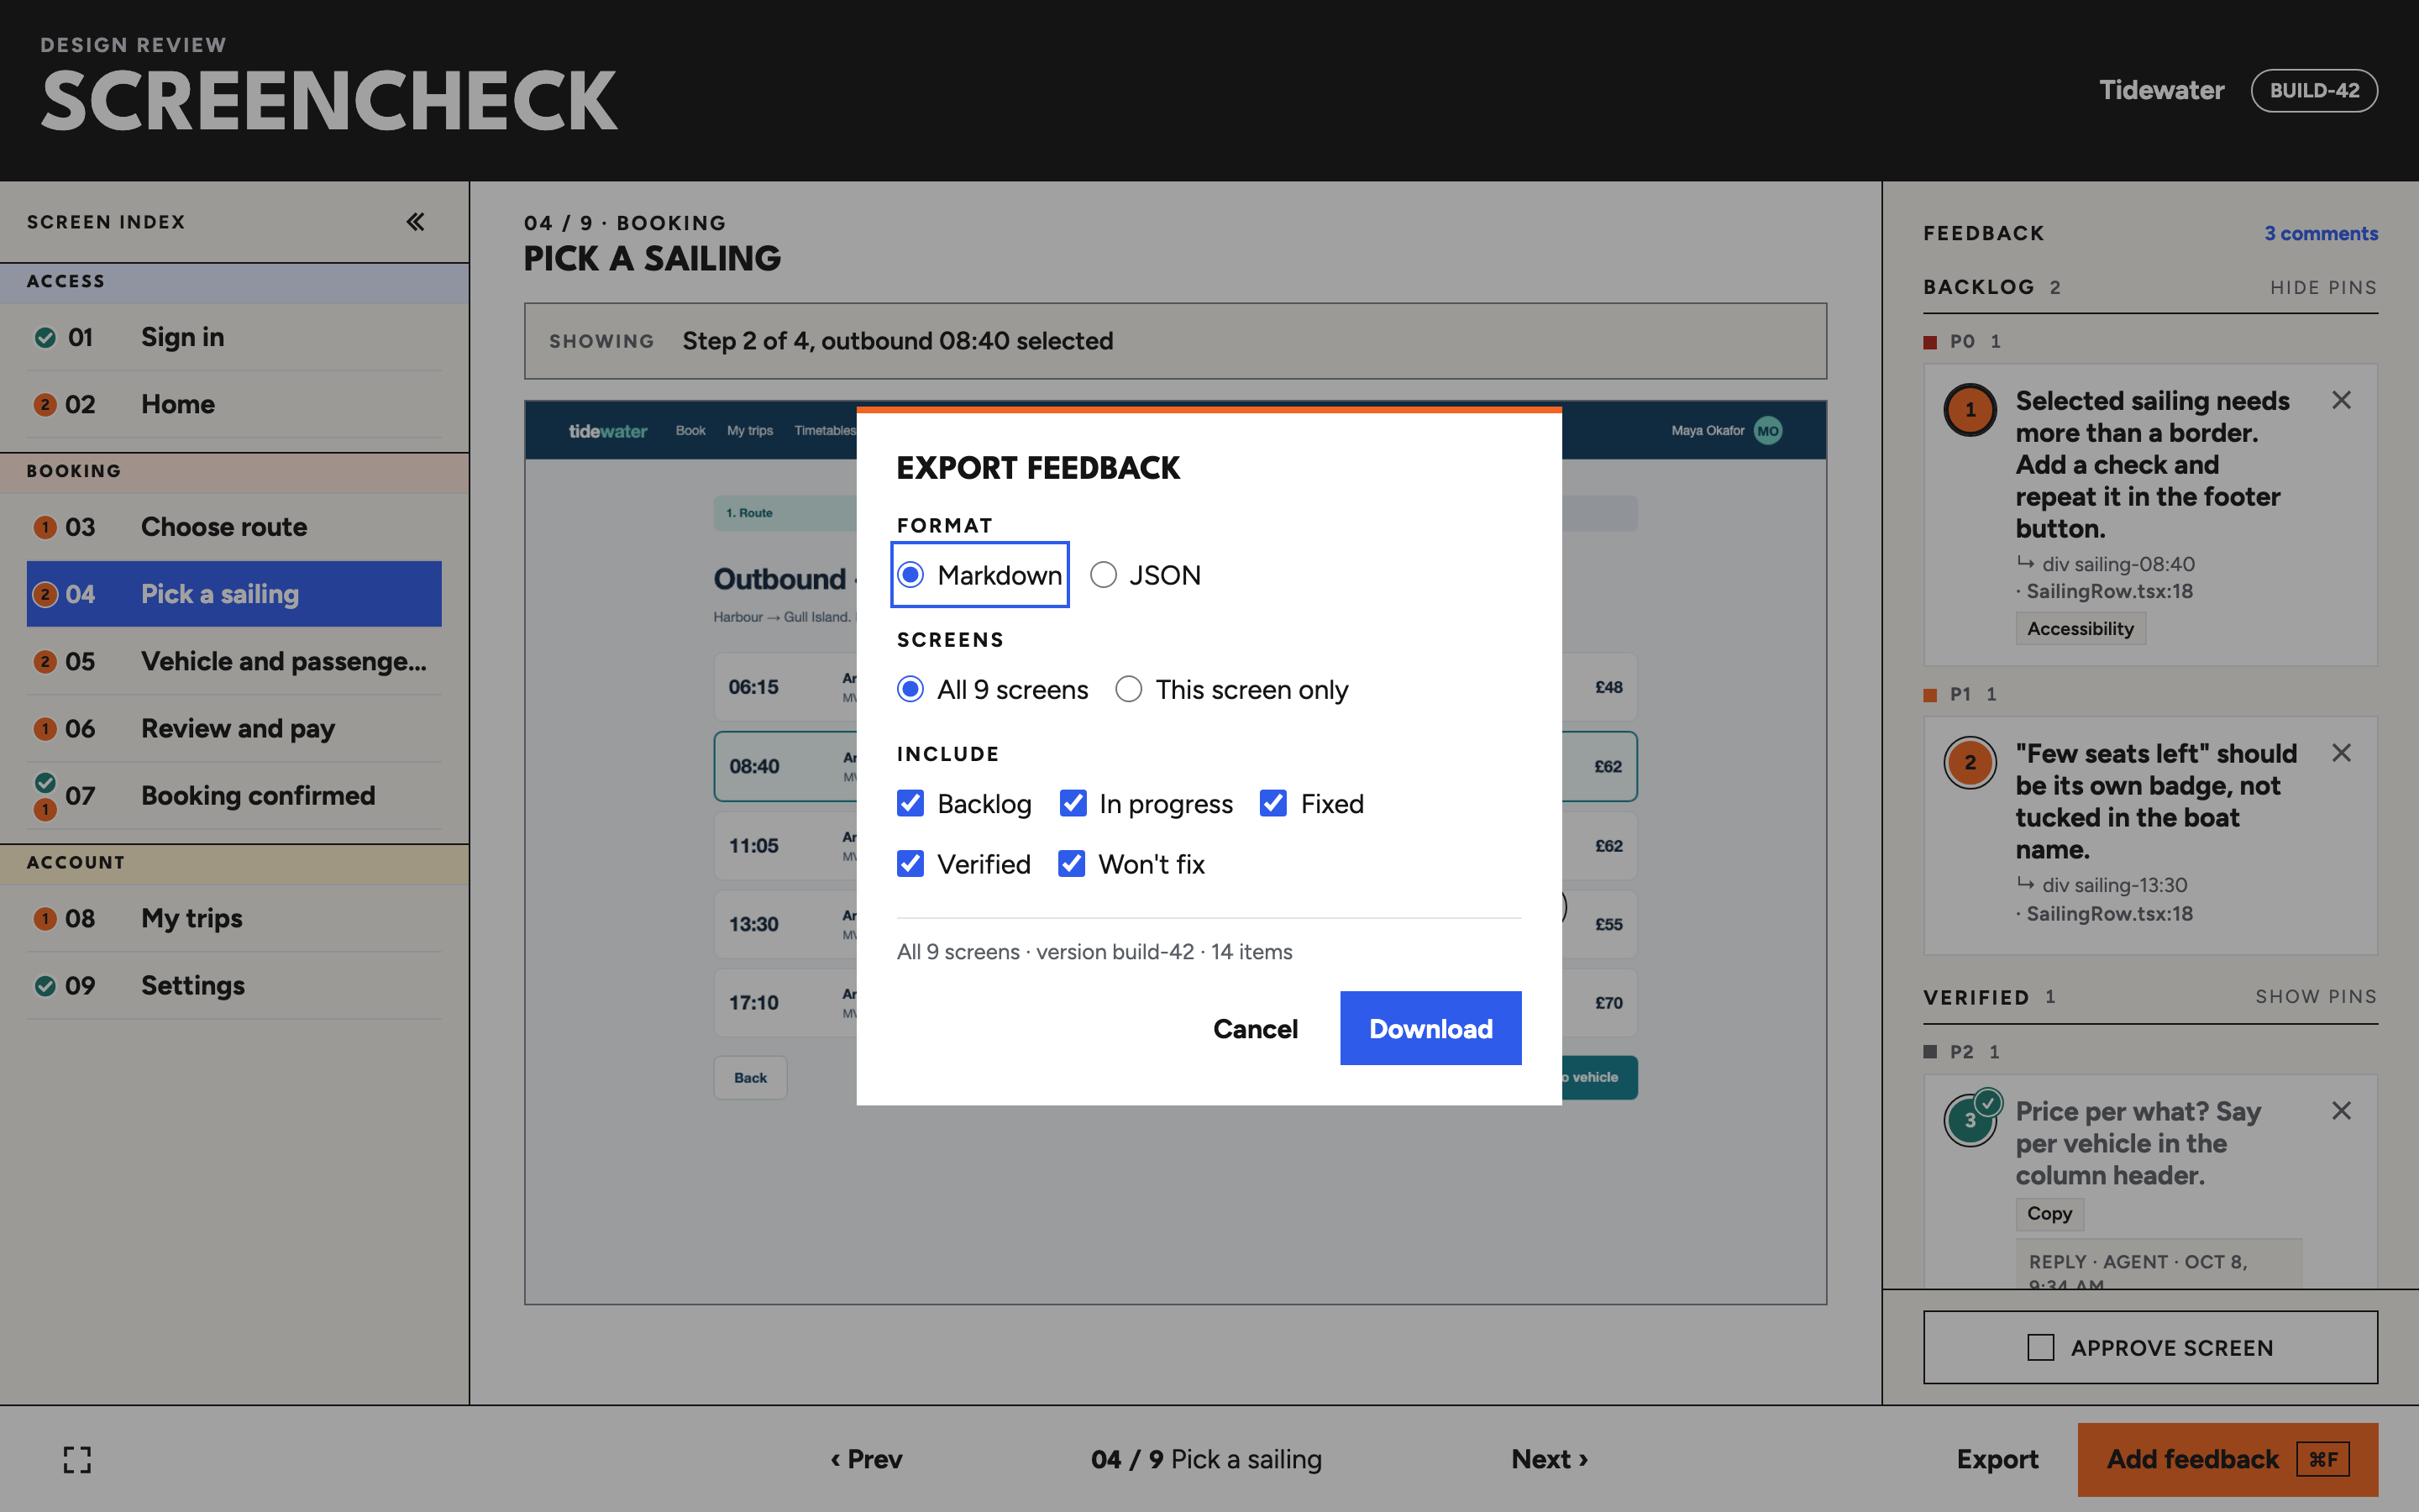The height and width of the screenshot is (1512, 2419).
Task: Uncheck the Fixed checkbox
Action: 1272,803
